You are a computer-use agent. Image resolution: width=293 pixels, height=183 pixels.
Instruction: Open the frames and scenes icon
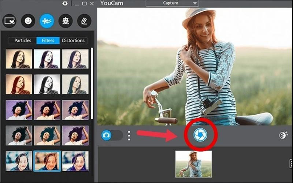[x=9, y=21]
